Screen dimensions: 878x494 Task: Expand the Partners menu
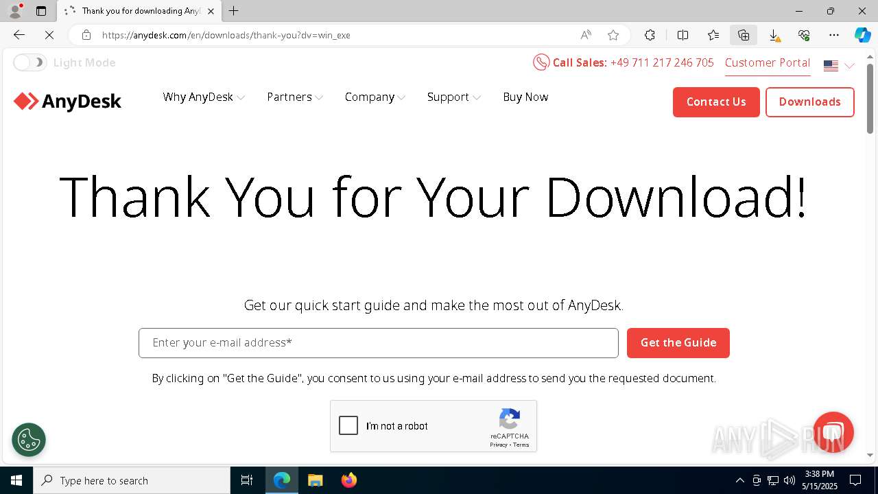pyautogui.click(x=295, y=97)
